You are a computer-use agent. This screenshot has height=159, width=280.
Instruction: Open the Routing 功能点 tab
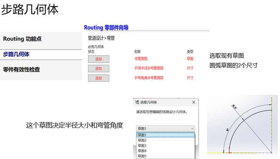(41, 41)
